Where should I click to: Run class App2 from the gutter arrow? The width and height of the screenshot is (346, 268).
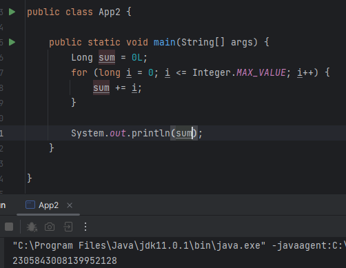tap(12, 12)
